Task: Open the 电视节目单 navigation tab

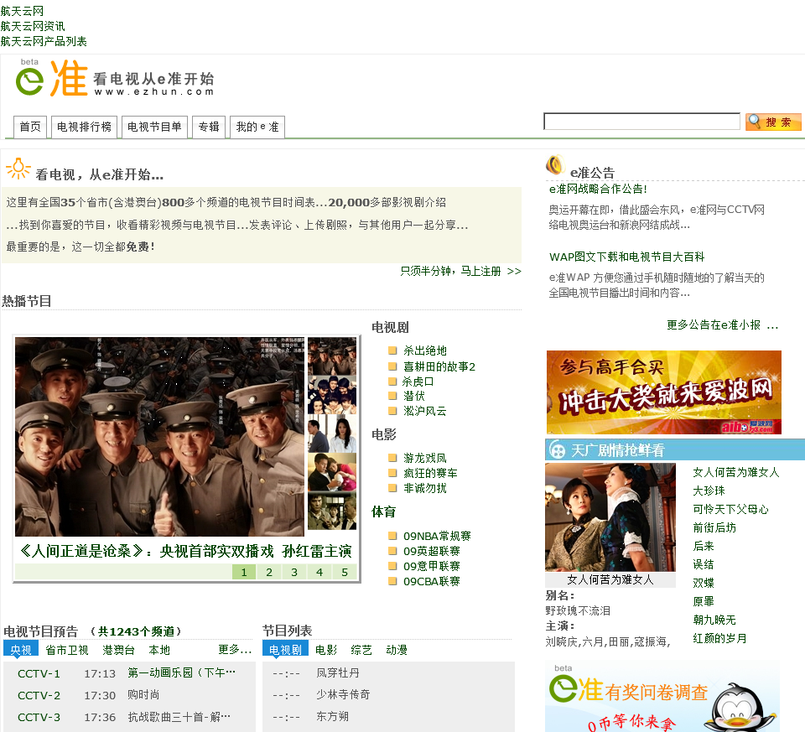Action: [x=154, y=127]
